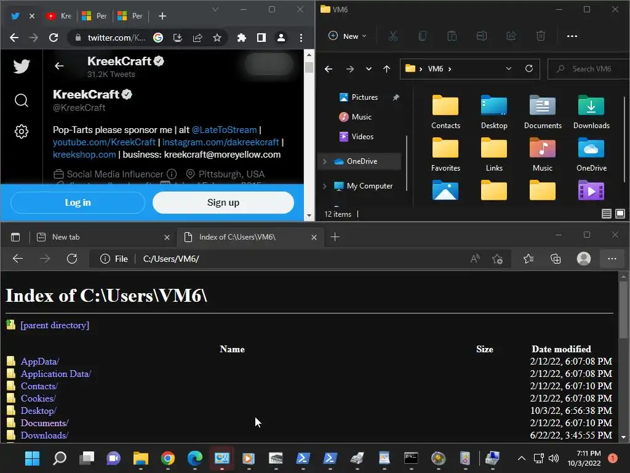This screenshot has width=630, height=473.
Task: Click Delete trash icon in File Explorer
Action: 541,36
